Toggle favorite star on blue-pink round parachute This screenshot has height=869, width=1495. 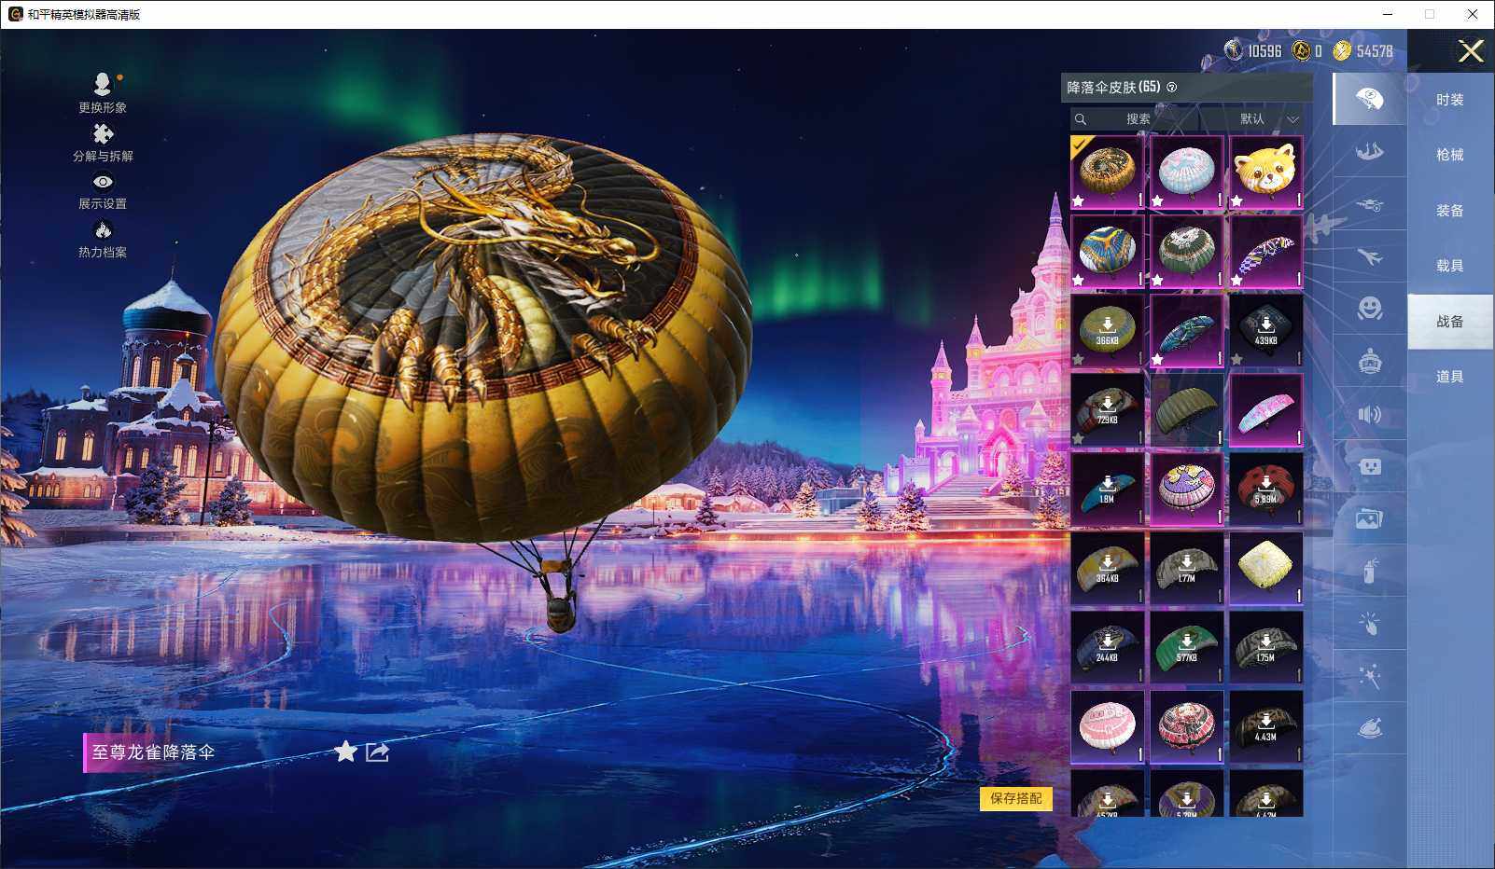pos(1157,200)
